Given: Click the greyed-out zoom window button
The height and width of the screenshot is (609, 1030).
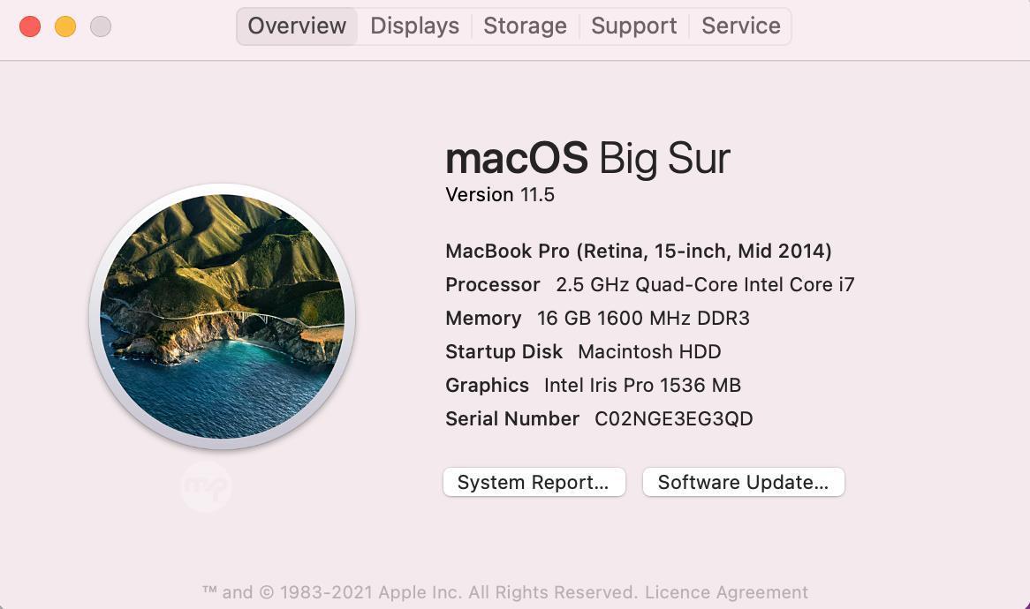Looking at the screenshot, I should point(101,26).
